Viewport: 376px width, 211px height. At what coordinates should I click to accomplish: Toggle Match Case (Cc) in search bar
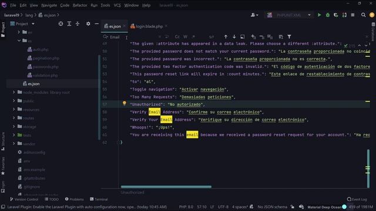click(x=177, y=37)
